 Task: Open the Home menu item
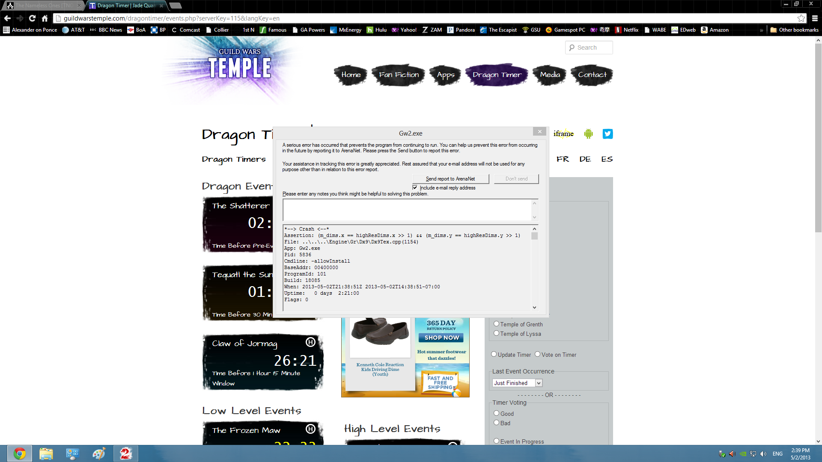click(351, 75)
